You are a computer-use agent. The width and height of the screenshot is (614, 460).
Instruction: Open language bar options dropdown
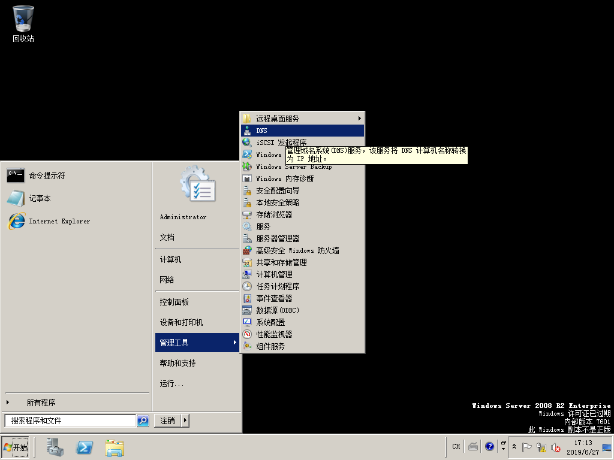pyautogui.click(x=503, y=449)
